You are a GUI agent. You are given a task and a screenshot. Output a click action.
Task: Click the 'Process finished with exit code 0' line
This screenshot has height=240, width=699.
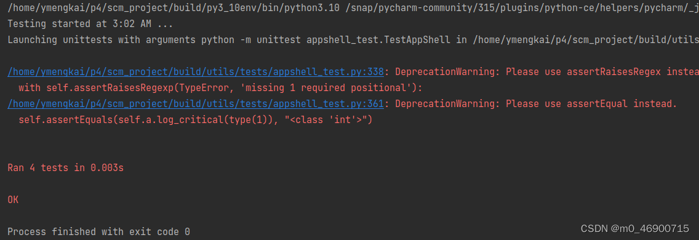point(98,232)
